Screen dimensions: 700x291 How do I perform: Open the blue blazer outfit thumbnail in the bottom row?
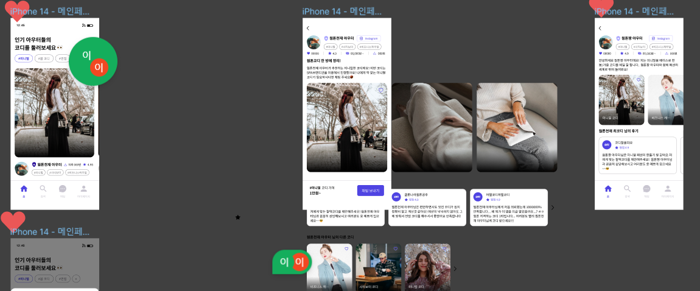pos(329,267)
